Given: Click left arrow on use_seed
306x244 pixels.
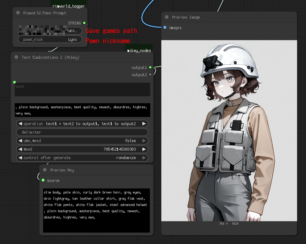Looking at the screenshot, I should click(x=20, y=141).
